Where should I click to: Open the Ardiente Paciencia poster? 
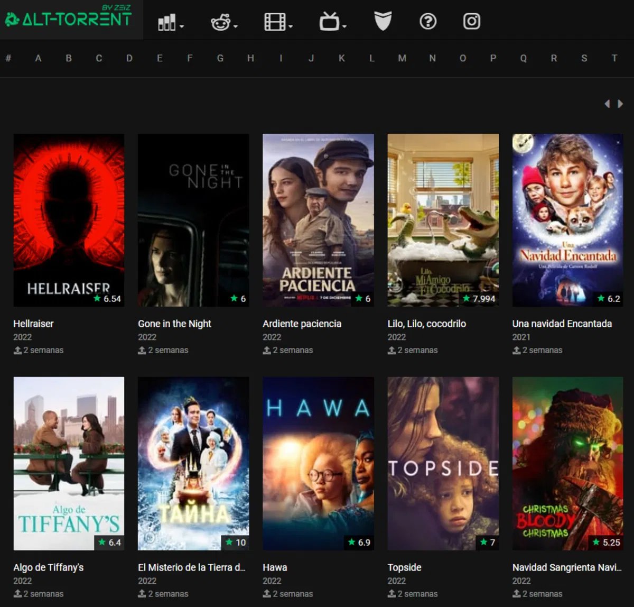pos(318,220)
